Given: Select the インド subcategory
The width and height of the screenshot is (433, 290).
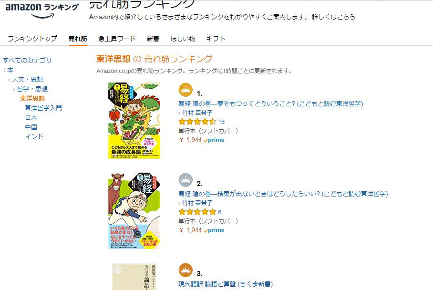Looking at the screenshot, I should click(34, 136).
